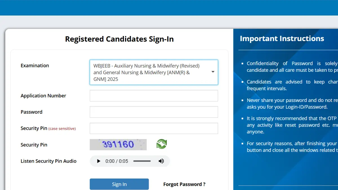This screenshot has height=190, width=338.
Task: Select the Security Pin text entry box
Action: [x=154, y=128]
